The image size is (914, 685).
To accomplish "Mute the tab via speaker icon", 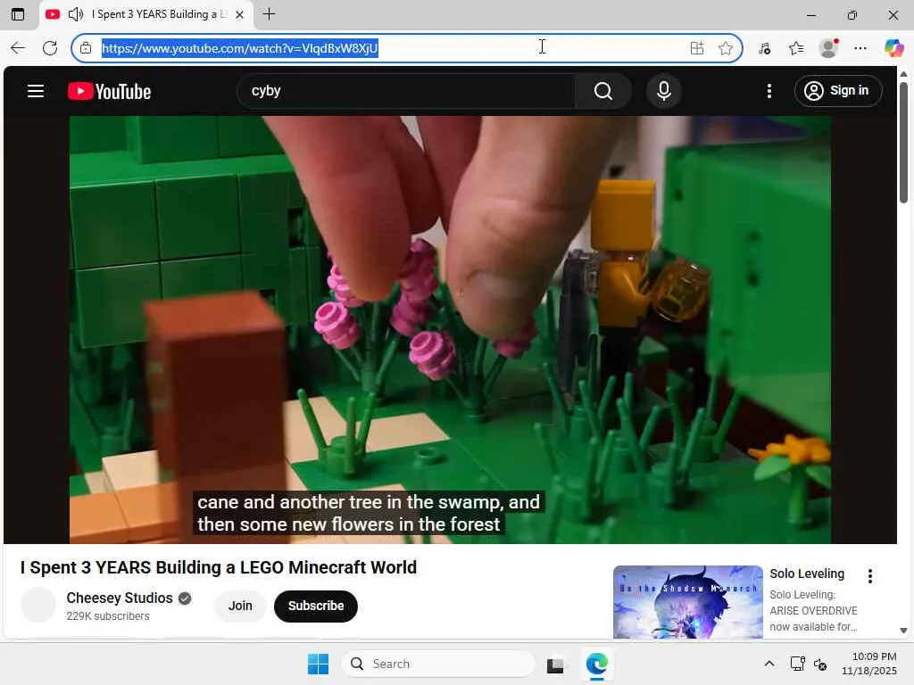I will point(76,14).
